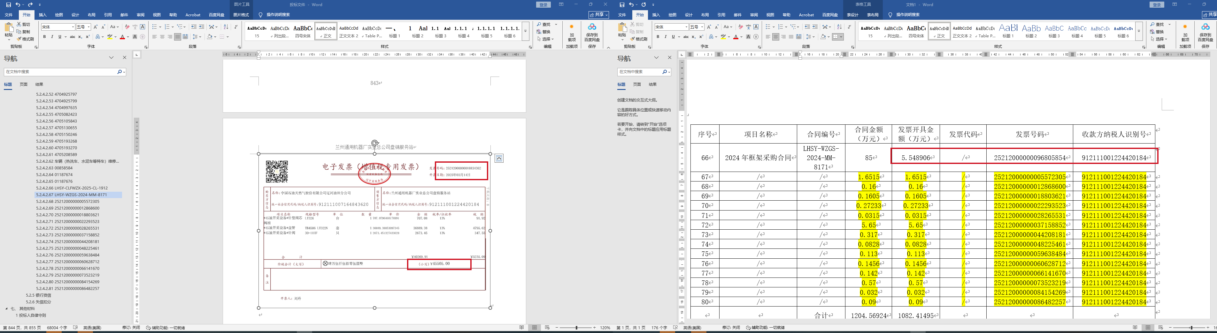Click Clear Formatting eraser in 投标文件 window
Screen dimensions: 1217x333
[x=127, y=27]
